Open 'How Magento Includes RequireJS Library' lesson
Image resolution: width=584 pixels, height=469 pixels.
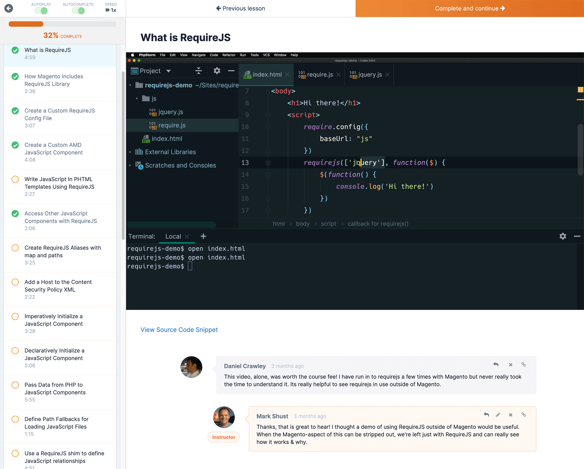coord(54,80)
